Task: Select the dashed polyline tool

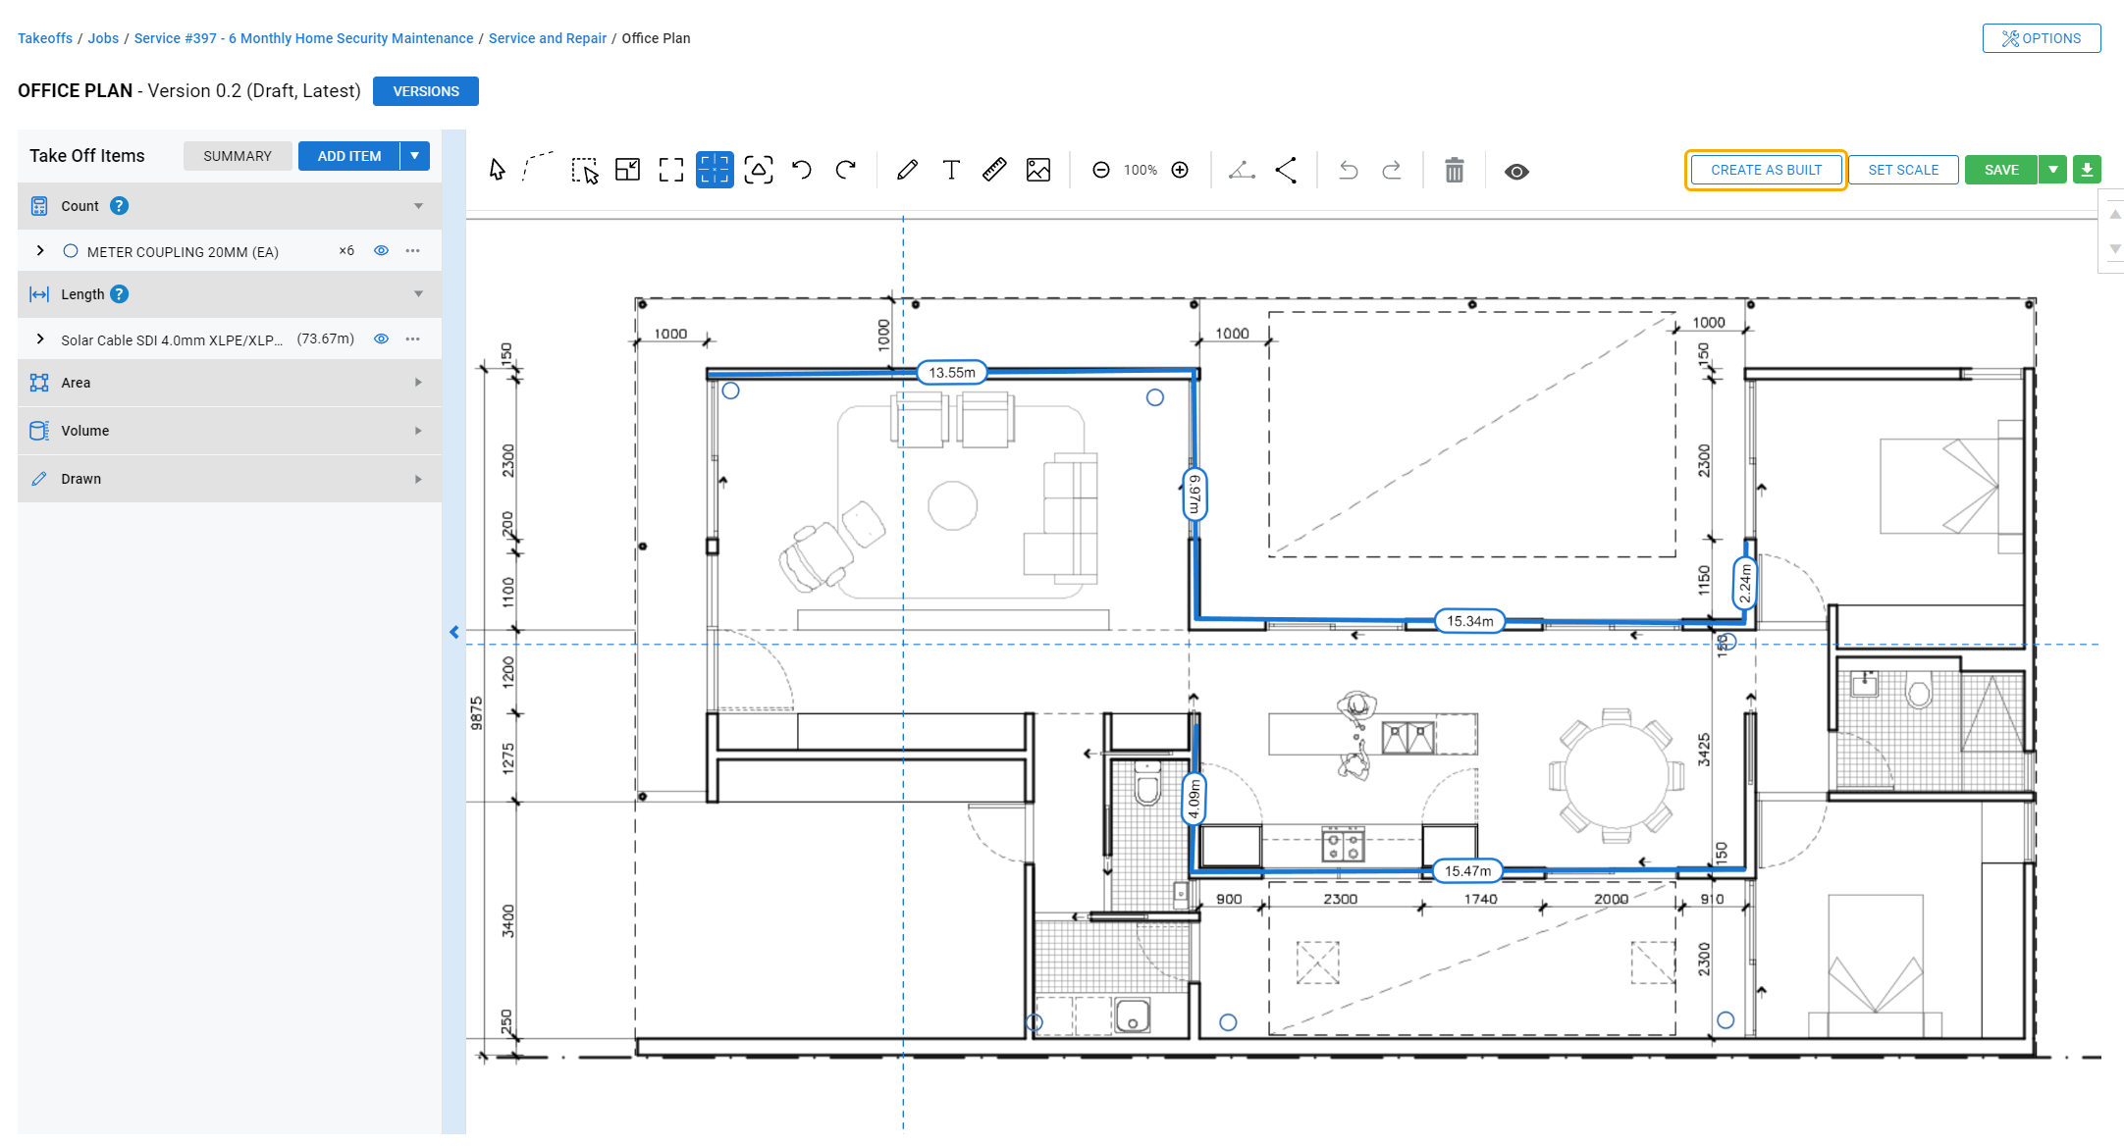Action: pyautogui.click(x=538, y=167)
